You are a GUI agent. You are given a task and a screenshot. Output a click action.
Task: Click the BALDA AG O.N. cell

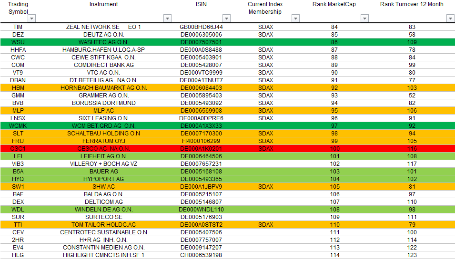coord(103,194)
